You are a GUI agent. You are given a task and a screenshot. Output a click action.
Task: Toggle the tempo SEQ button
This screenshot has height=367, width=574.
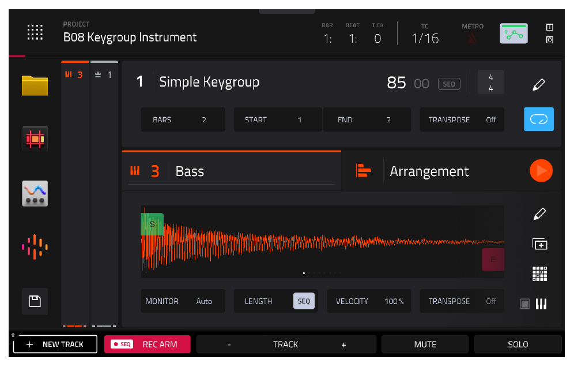449,84
